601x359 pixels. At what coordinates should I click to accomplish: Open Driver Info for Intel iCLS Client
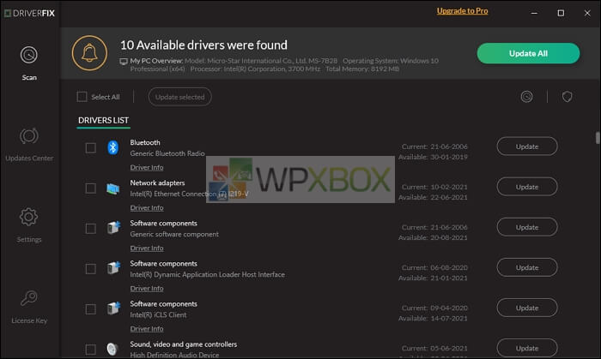click(147, 329)
